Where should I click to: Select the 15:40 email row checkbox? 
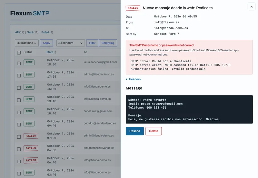click(19, 88)
